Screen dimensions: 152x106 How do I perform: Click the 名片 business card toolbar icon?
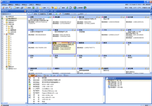[4, 8]
